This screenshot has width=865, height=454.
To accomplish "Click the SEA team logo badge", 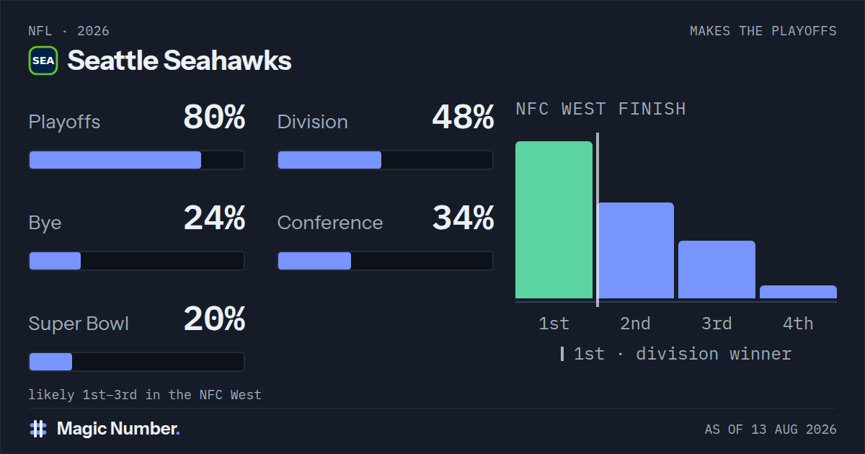I will coord(43,61).
